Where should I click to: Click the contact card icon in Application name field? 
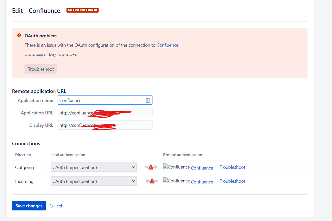click(148, 100)
